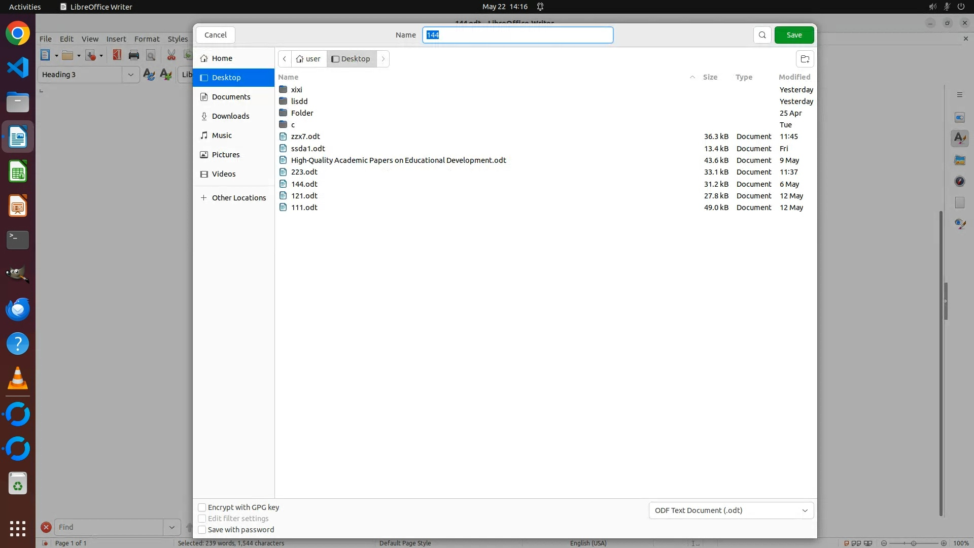Enable Encrypt with GPG key
This screenshot has height=548, width=974.
[x=202, y=507]
